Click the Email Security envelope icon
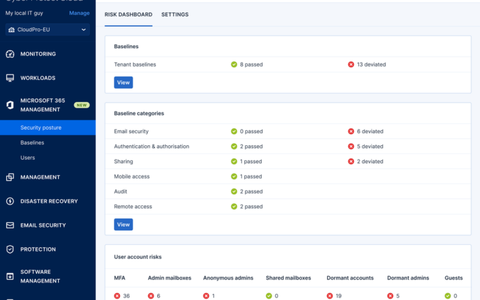The width and height of the screenshot is (480, 300). (10, 225)
